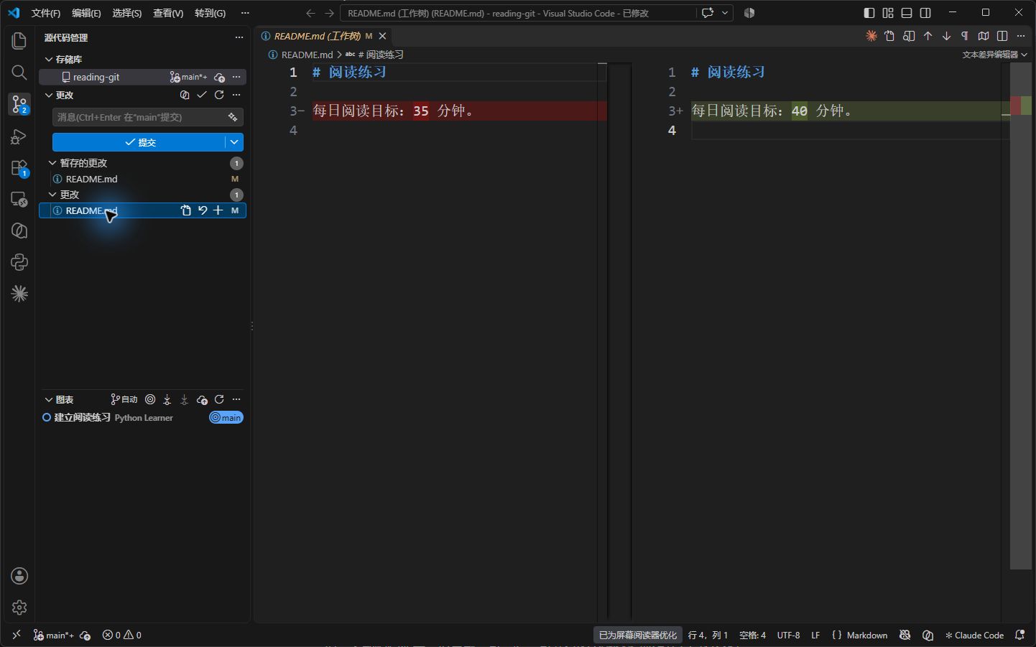The height and width of the screenshot is (647, 1036).
Task: Open the 编辑(E) menu
Action: (86, 13)
